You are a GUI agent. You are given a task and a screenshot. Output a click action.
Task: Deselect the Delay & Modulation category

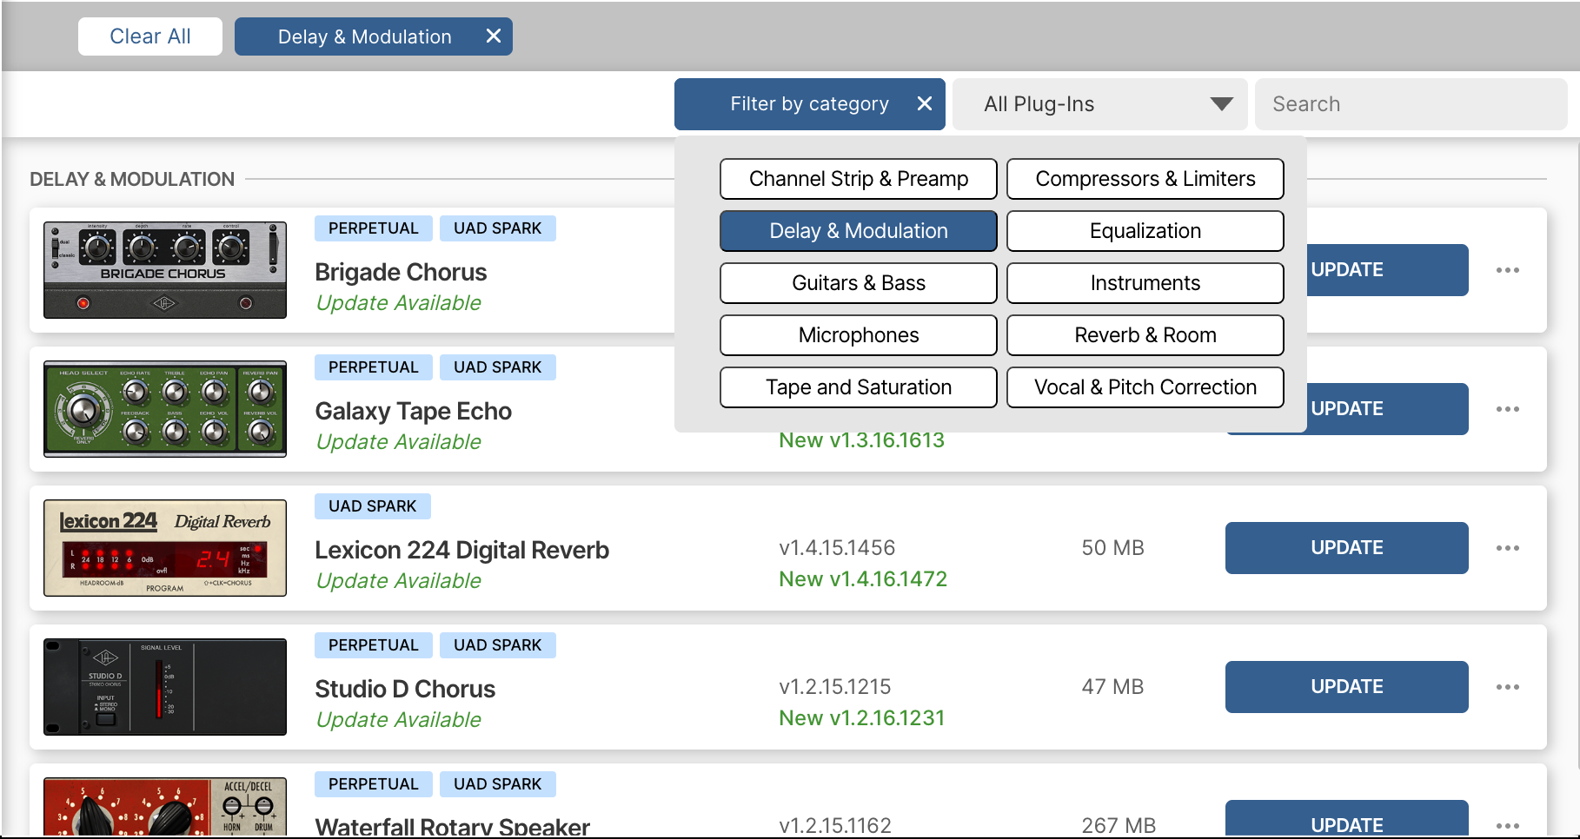[x=858, y=230]
